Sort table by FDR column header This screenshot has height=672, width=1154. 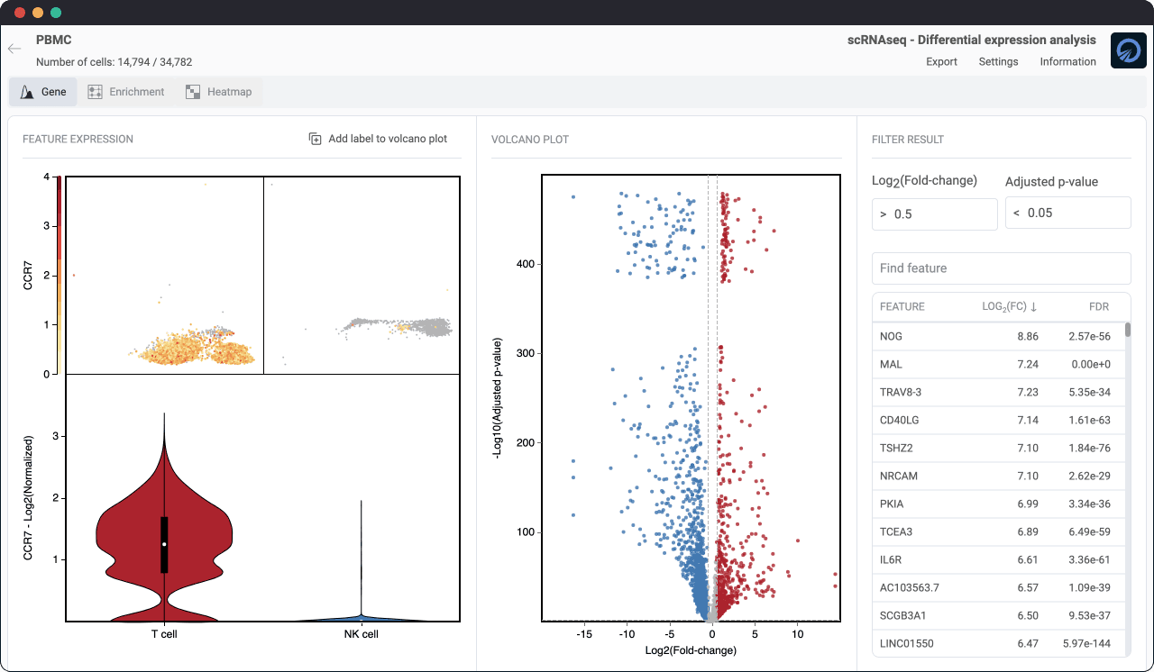tap(1098, 307)
